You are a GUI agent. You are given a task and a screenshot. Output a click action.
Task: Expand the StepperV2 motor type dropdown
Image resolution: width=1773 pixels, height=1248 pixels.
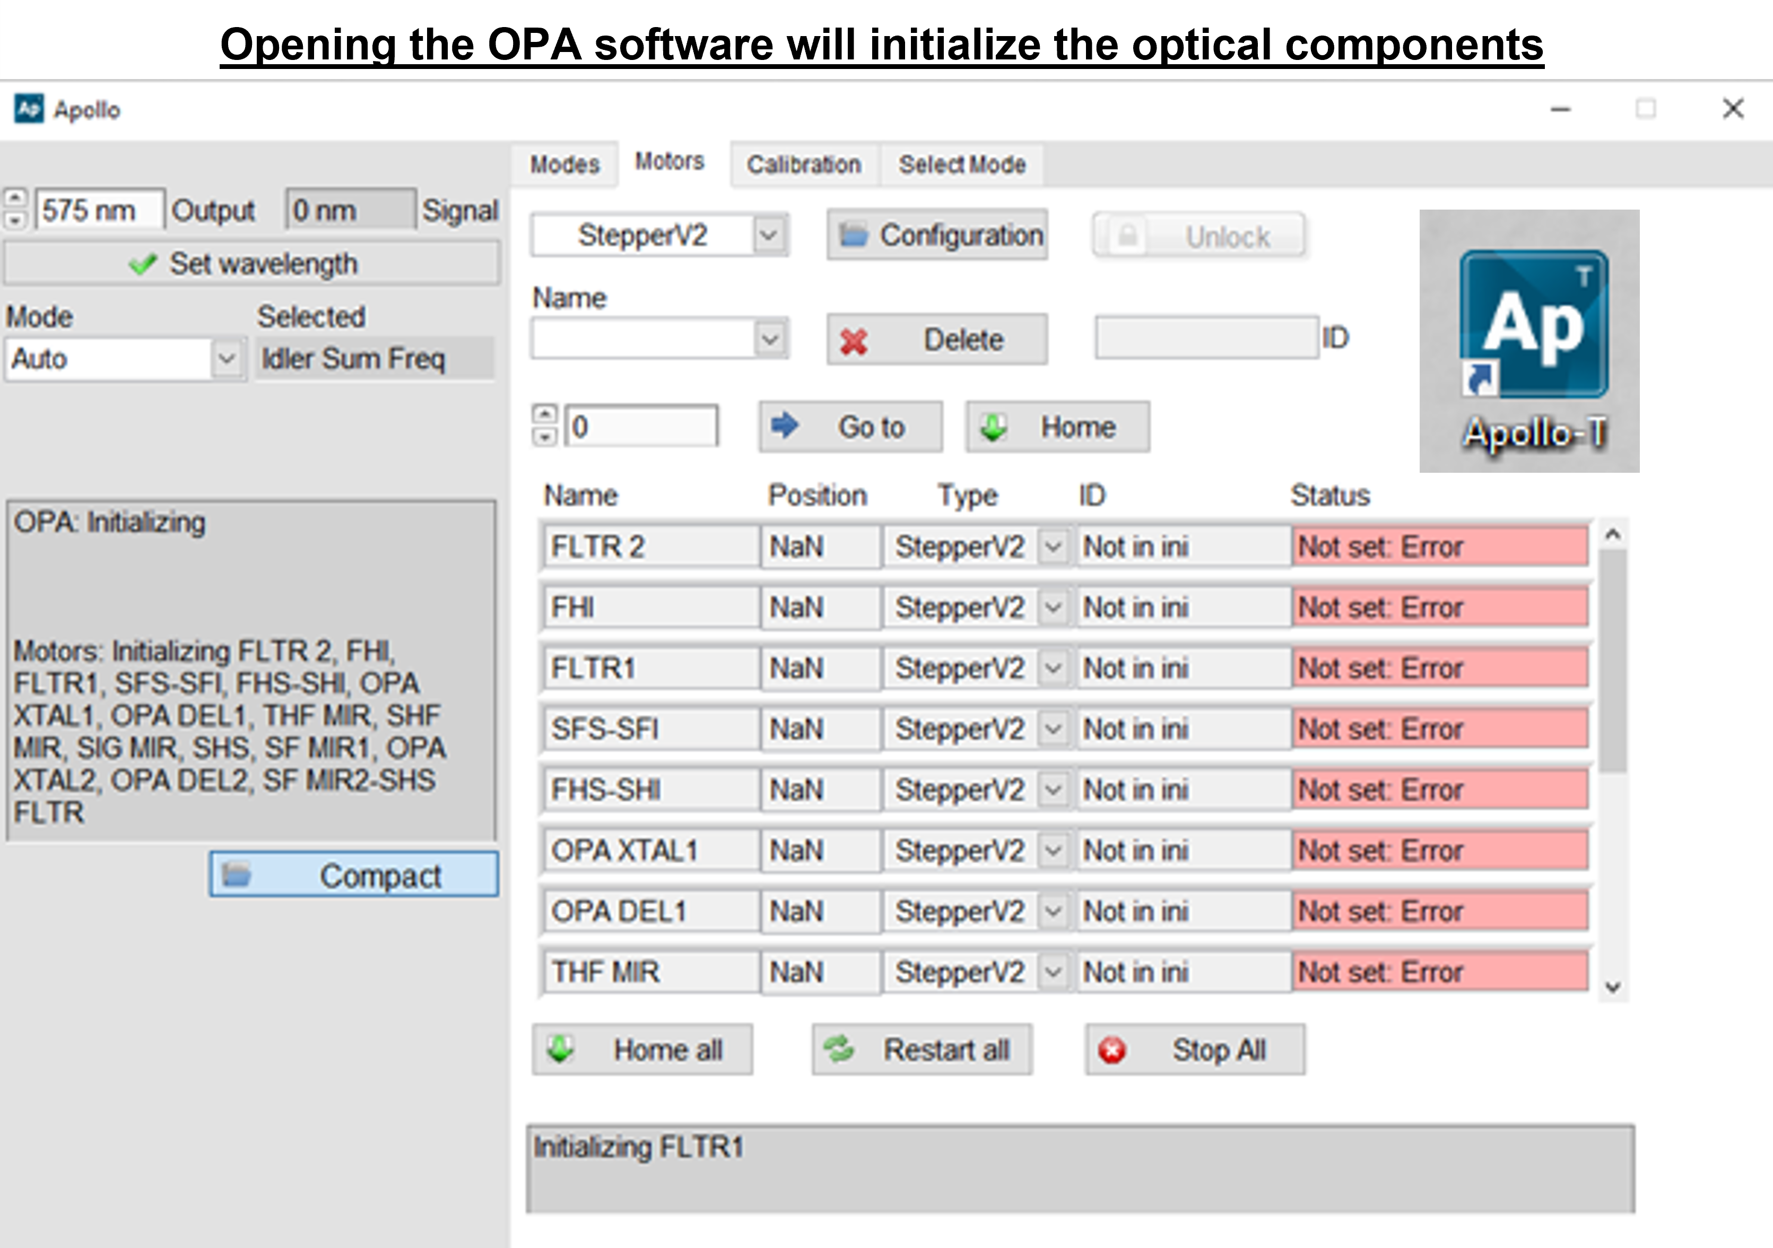pyautogui.click(x=769, y=235)
